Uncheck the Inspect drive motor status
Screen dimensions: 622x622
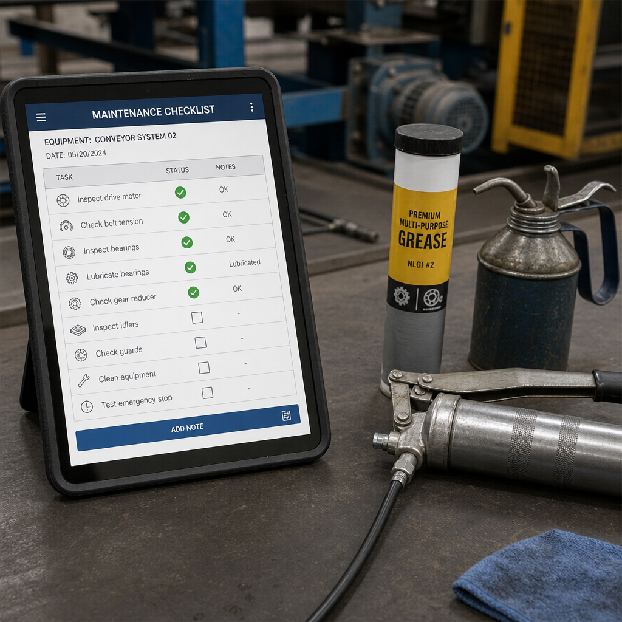[180, 193]
